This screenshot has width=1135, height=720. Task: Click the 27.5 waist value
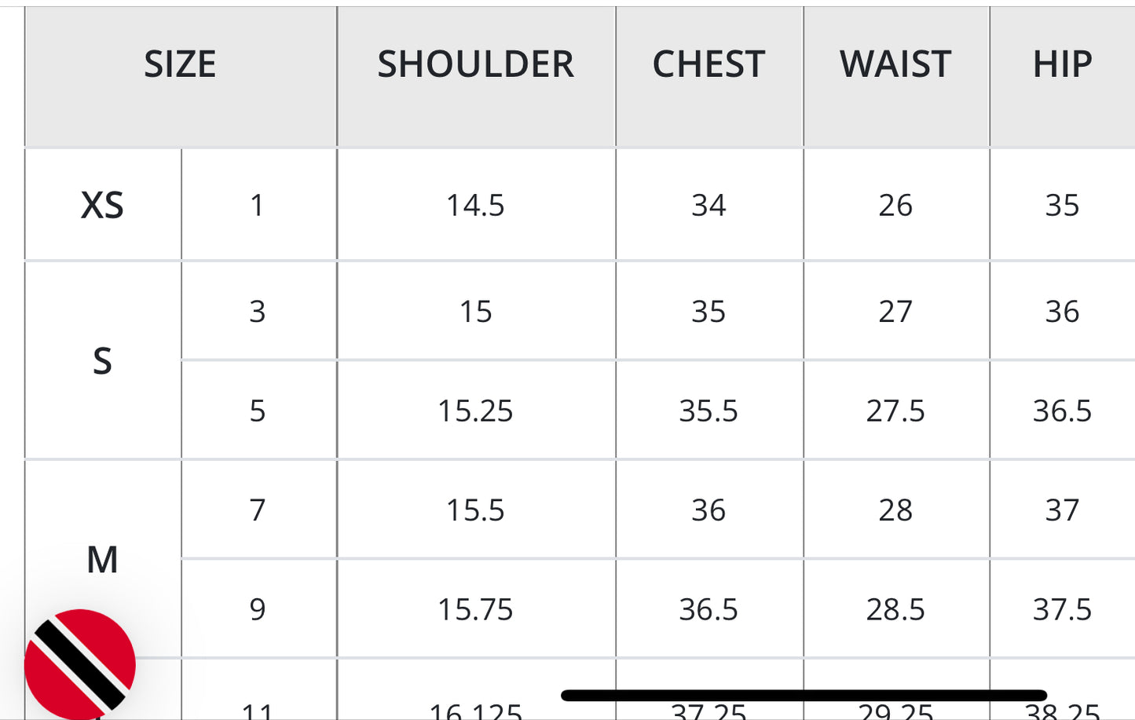click(895, 411)
